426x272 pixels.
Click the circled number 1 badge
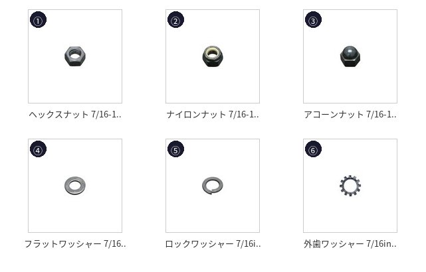[x=38, y=20]
